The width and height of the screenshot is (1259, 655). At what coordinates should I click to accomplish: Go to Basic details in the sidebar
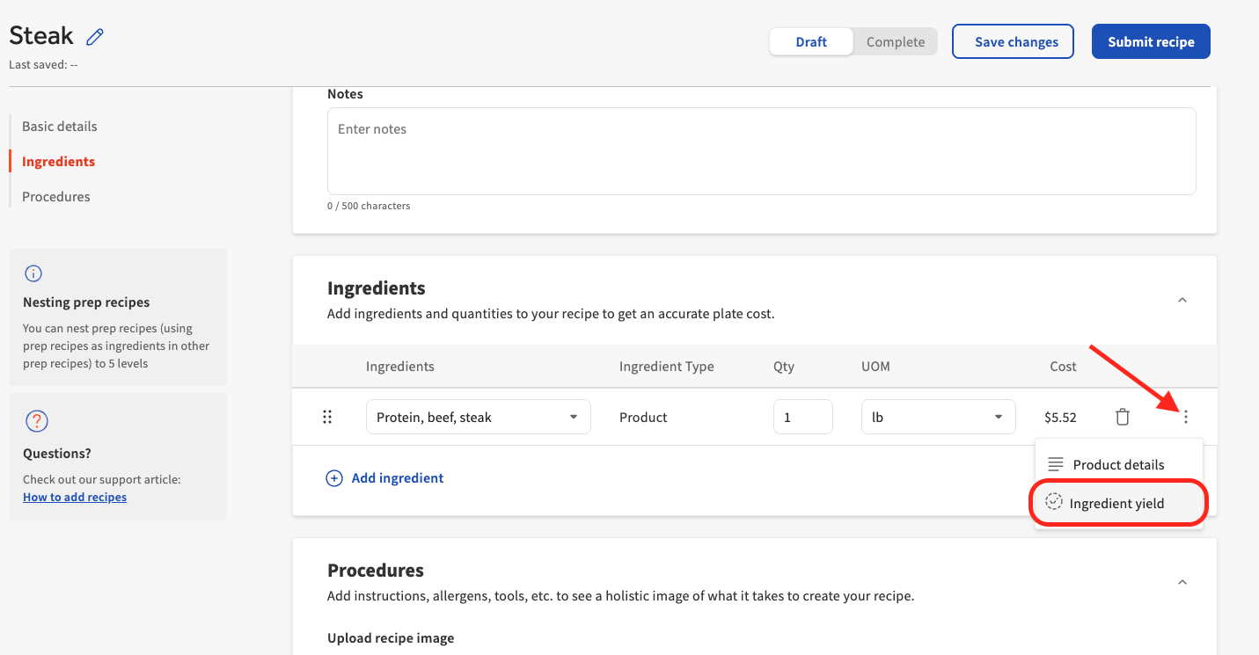(59, 126)
